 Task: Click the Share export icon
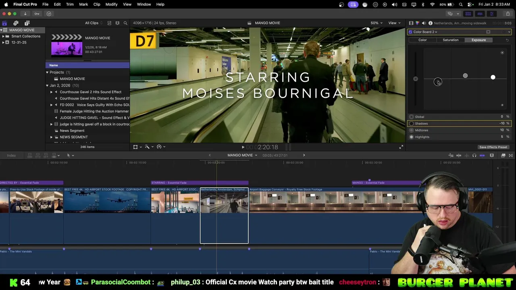[x=508, y=14]
